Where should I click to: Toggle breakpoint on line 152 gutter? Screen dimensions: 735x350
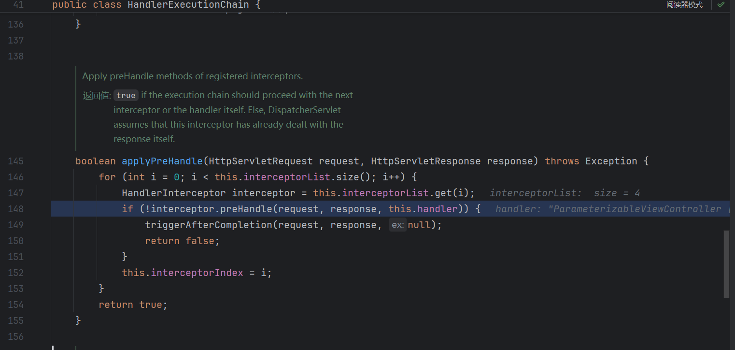tap(15, 273)
